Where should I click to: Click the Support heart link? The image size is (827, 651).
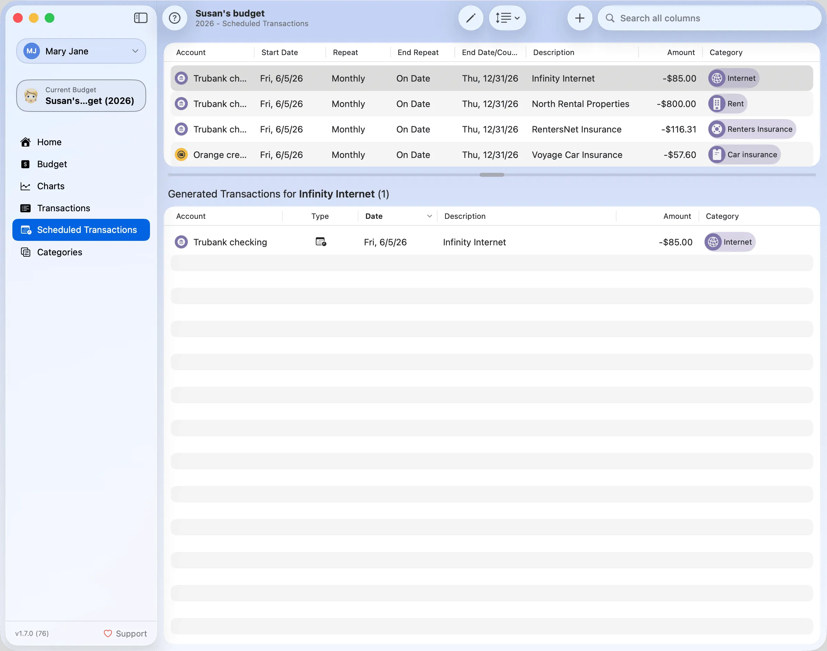[125, 633]
